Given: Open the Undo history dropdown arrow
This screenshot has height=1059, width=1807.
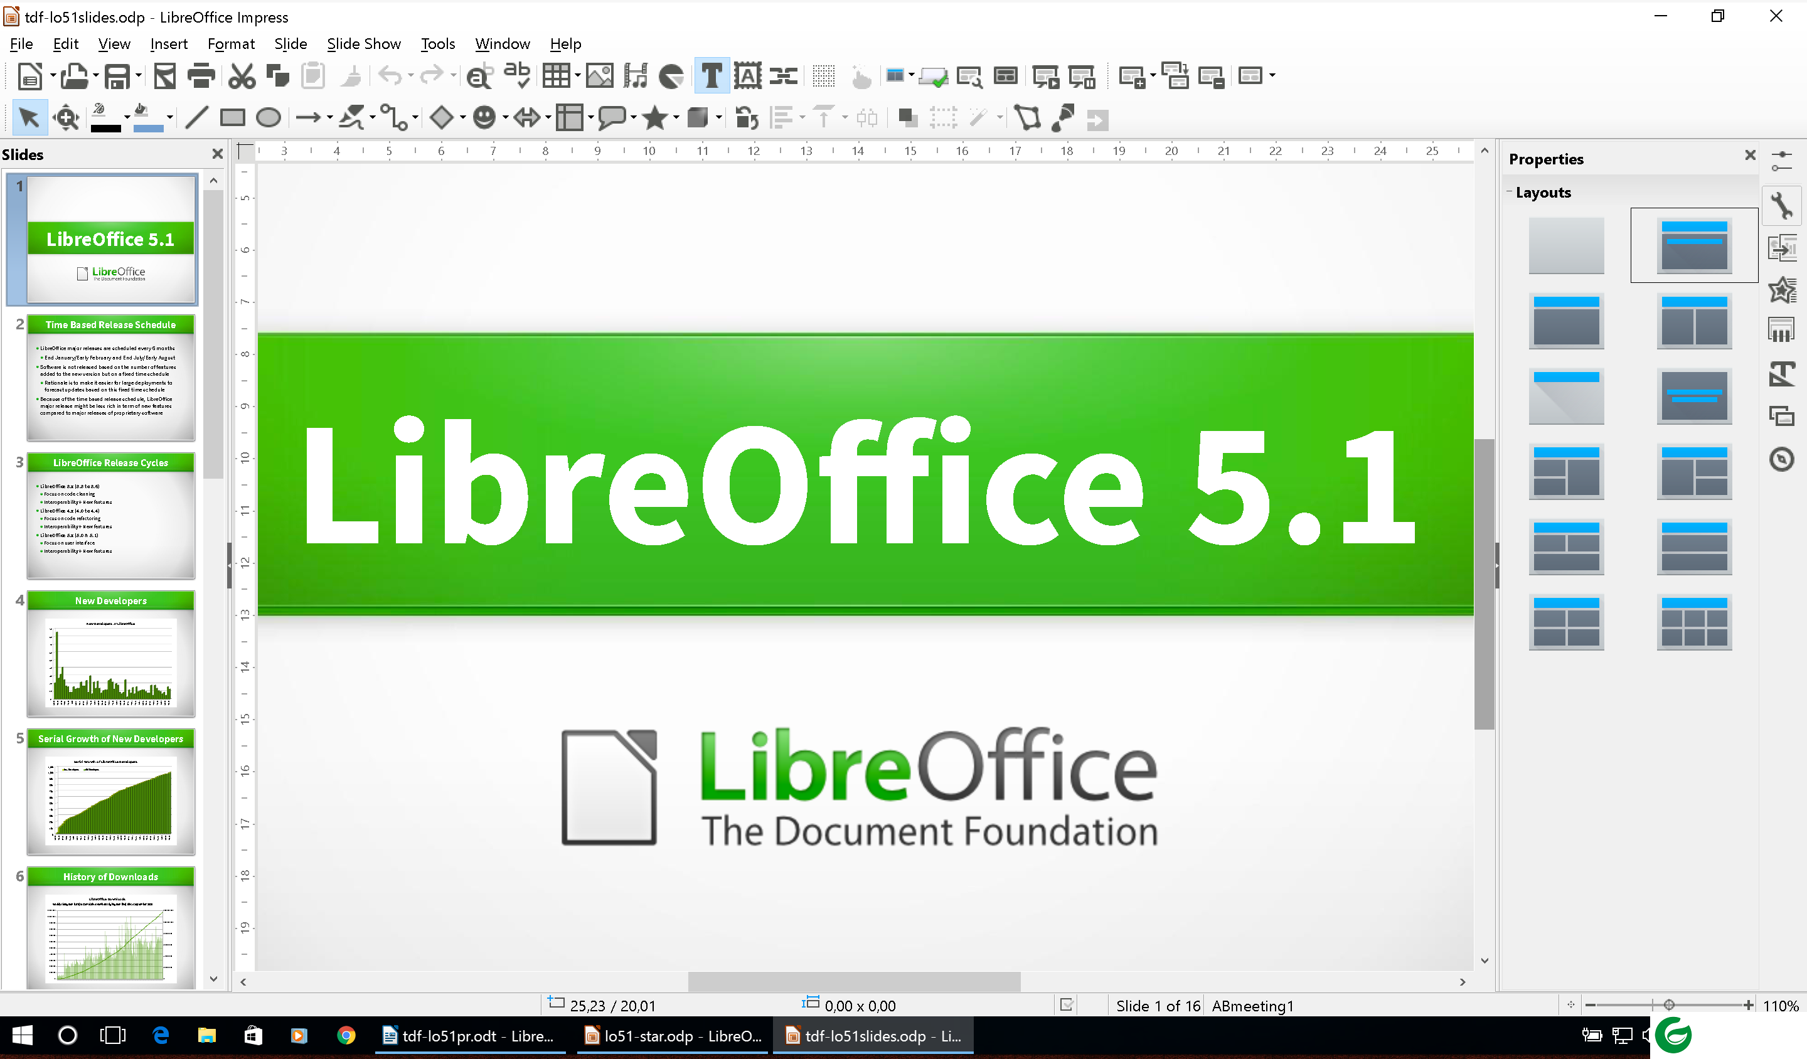Looking at the screenshot, I should [411, 76].
